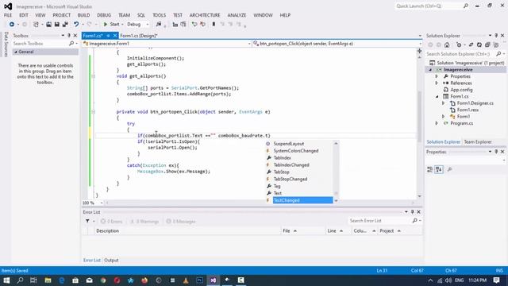
Task: Collapse the Imagereceive project node
Action: [430, 70]
